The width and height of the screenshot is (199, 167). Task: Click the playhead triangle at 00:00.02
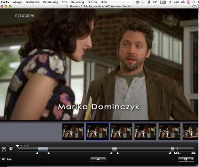coord(17,146)
